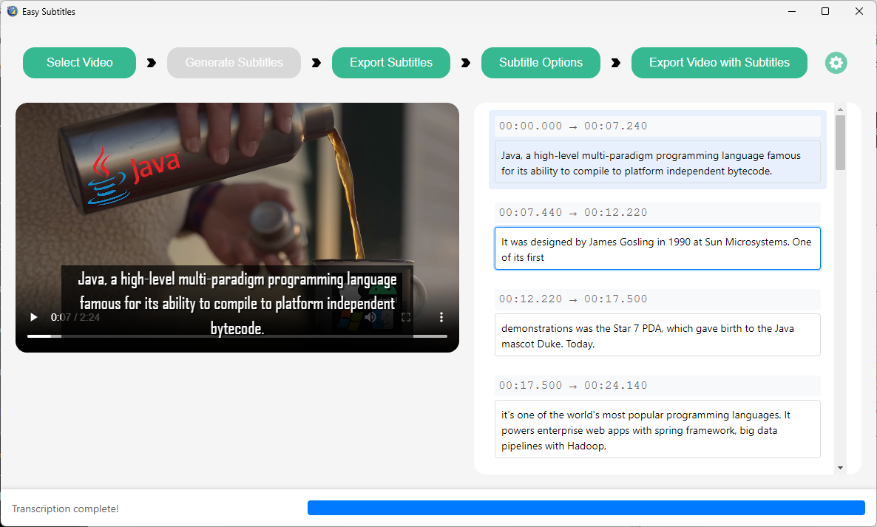The image size is (877, 527).
Task: Seek on the video progress bar
Action: coord(237,336)
